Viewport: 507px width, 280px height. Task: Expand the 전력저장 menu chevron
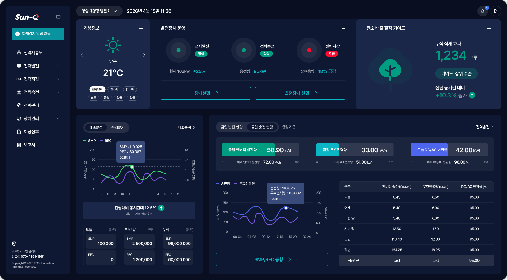click(58, 79)
